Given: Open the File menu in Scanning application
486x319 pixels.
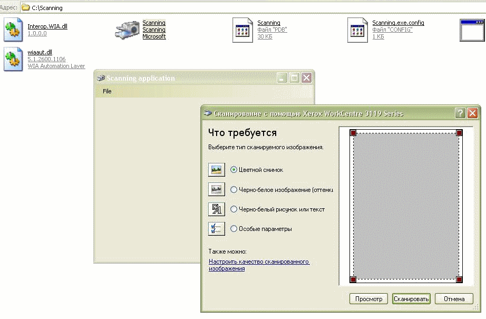Looking at the screenshot, I should click(x=107, y=91).
